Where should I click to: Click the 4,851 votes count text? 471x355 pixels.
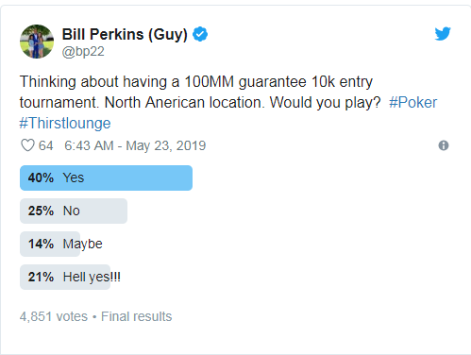point(54,316)
